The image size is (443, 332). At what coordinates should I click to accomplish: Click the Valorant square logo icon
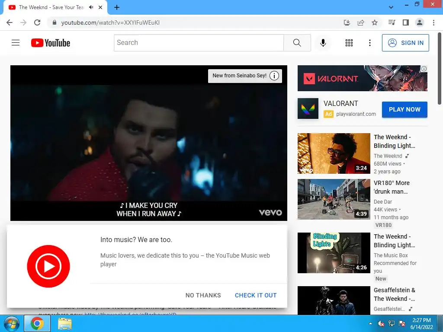coord(308,109)
